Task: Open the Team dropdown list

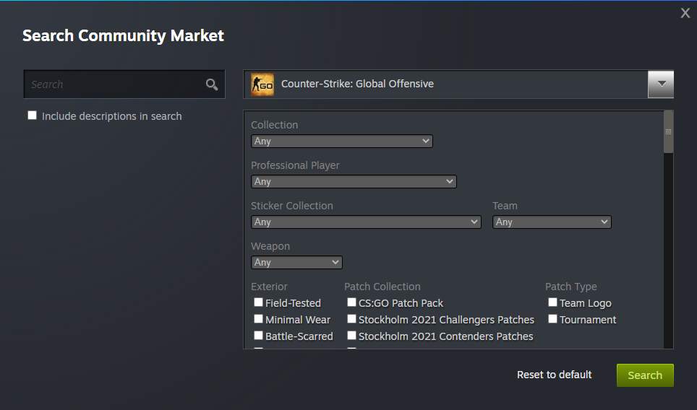Action: click(x=552, y=222)
